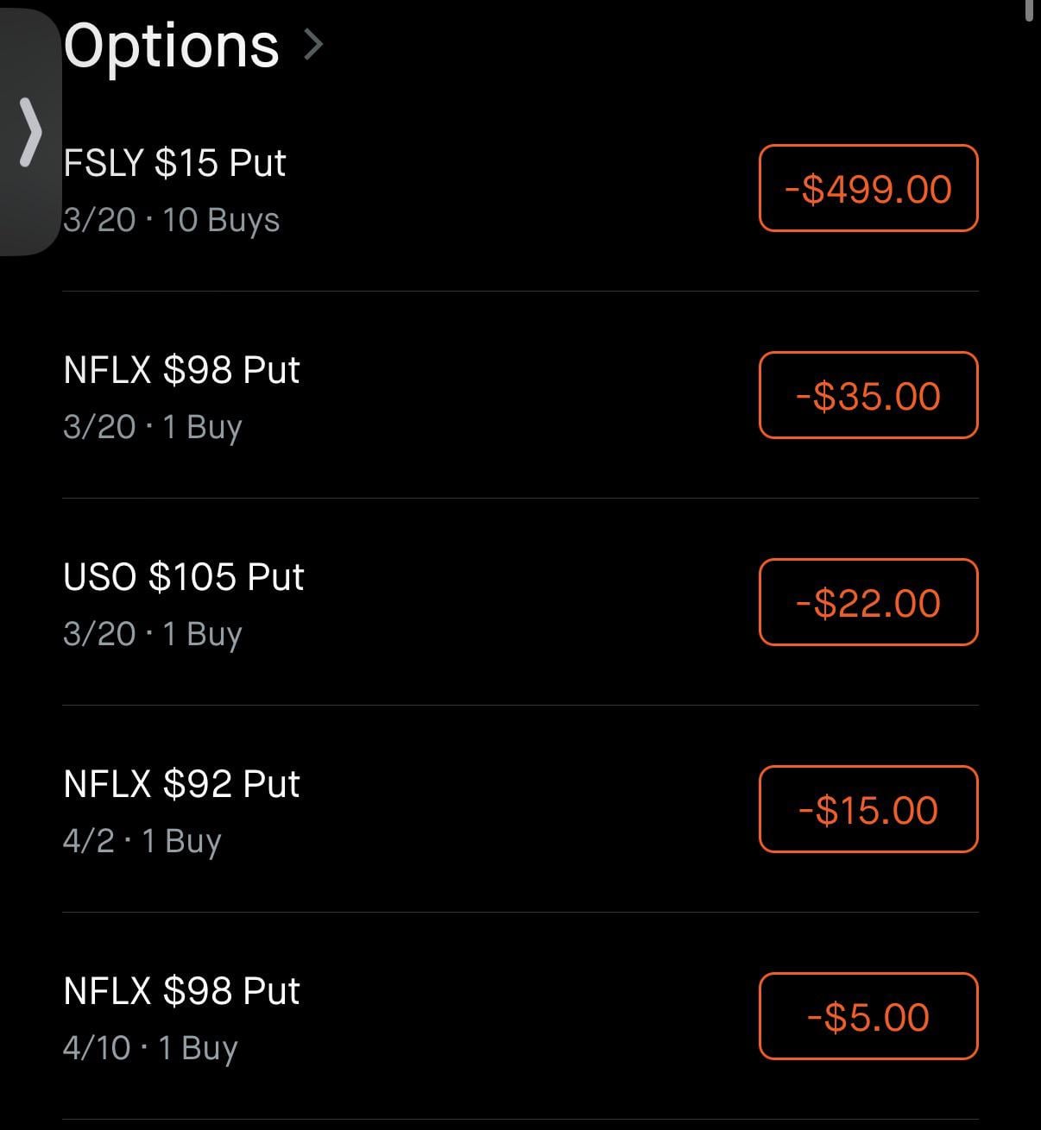This screenshot has height=1130, width=1041.
Task: Click "3/20 · 1 Buy" under USO put
Action: pyautogui.click(x=152, y=634)
